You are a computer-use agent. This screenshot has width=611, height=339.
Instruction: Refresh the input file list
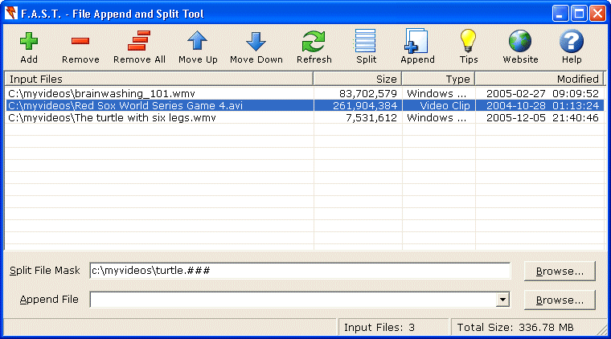[x=314, y=42]
